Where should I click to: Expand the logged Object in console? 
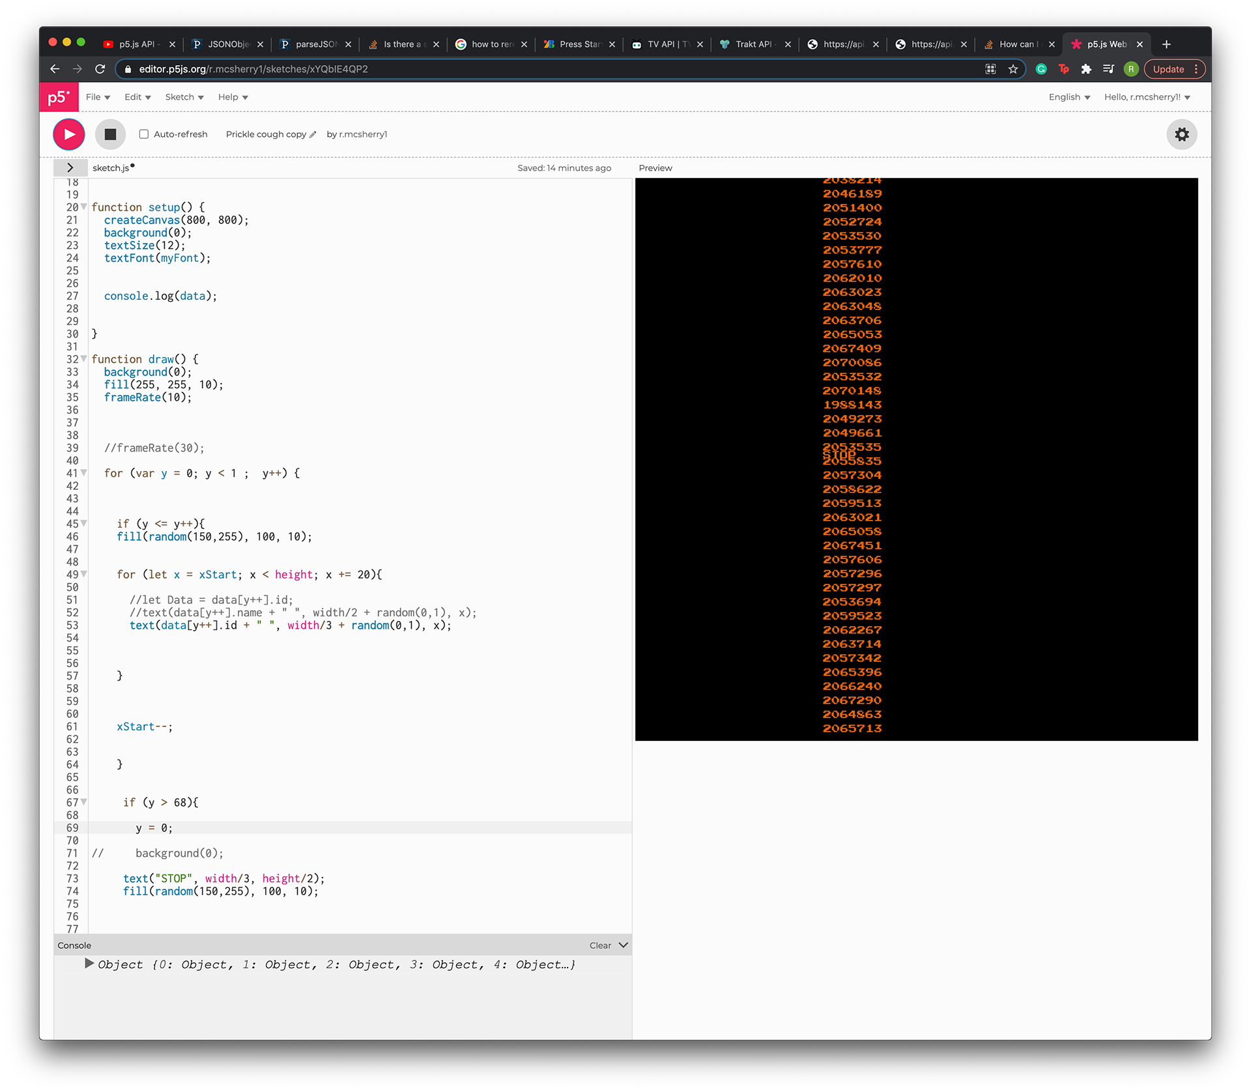[89, 964]
